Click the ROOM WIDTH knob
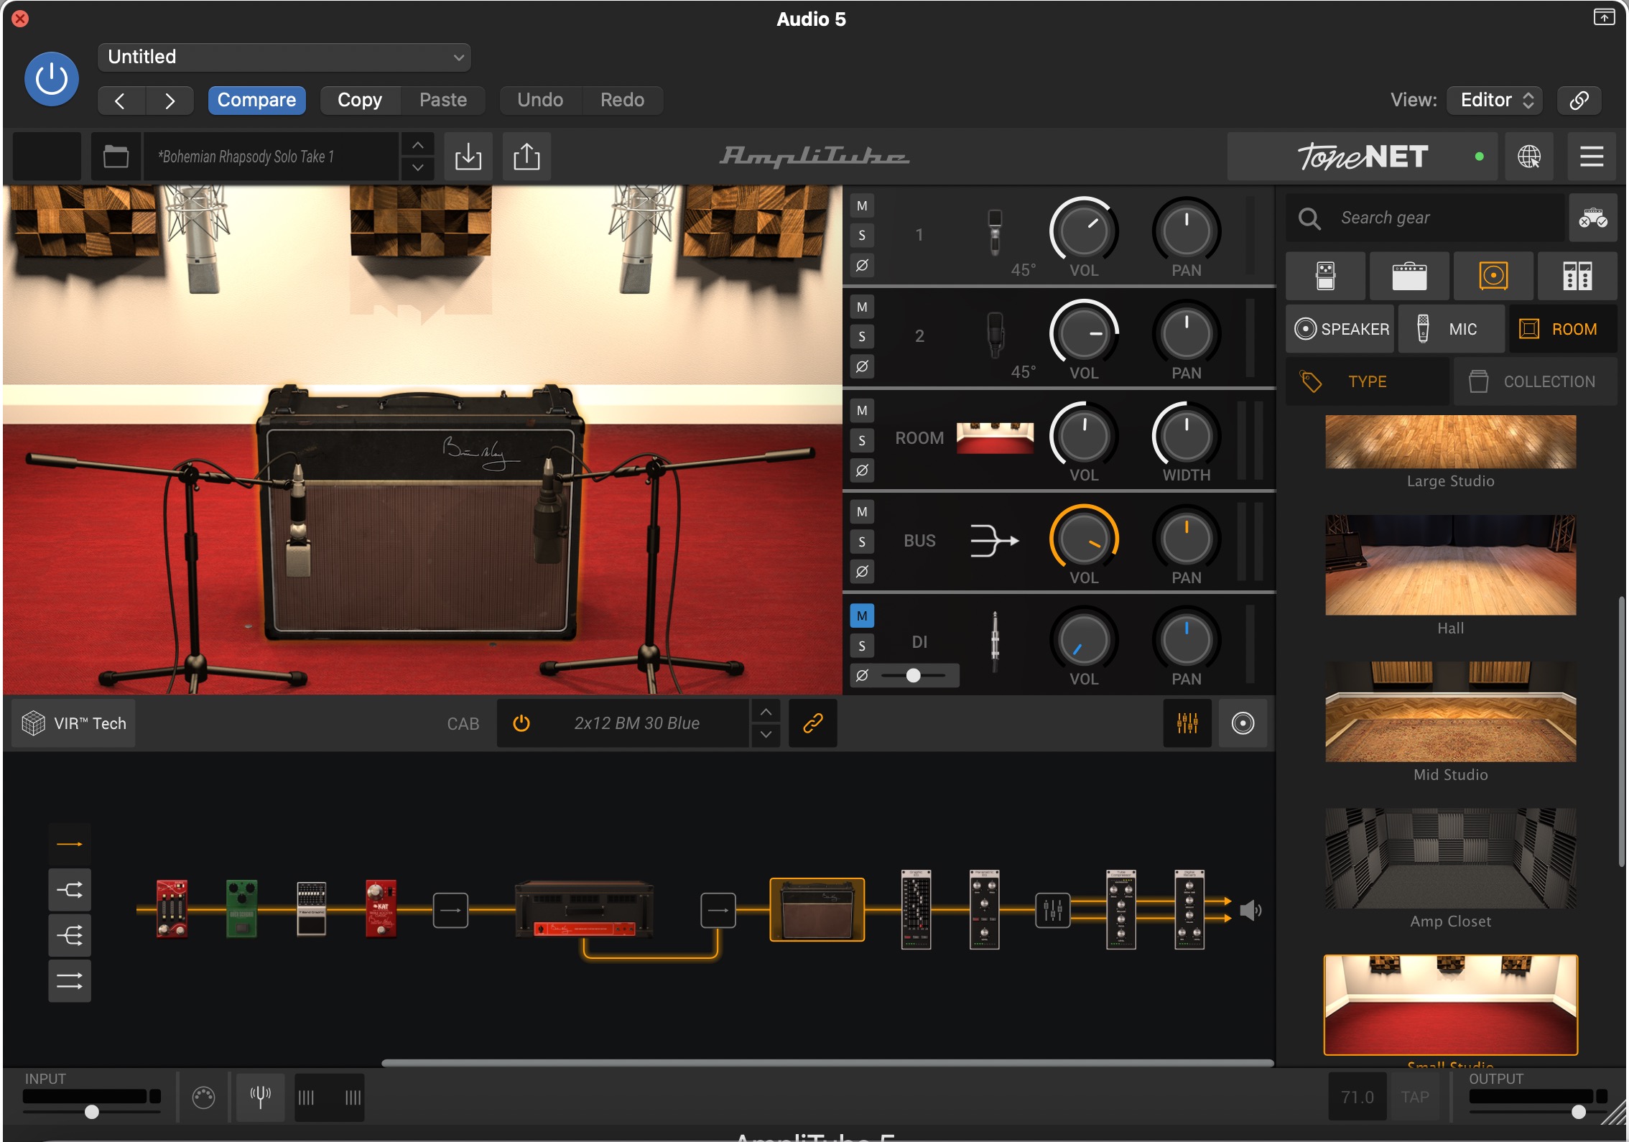 (x=1186, y=436)
